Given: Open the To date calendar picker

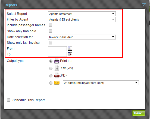Looking at the screenshot, I should pyautogui.click(x=70, y=54).
